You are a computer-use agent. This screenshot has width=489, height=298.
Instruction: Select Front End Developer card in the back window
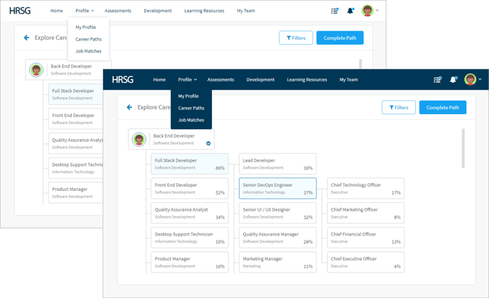[75, 118]
